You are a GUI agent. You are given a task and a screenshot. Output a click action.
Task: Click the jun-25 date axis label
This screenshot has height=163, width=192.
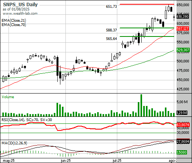coord(66,161)
